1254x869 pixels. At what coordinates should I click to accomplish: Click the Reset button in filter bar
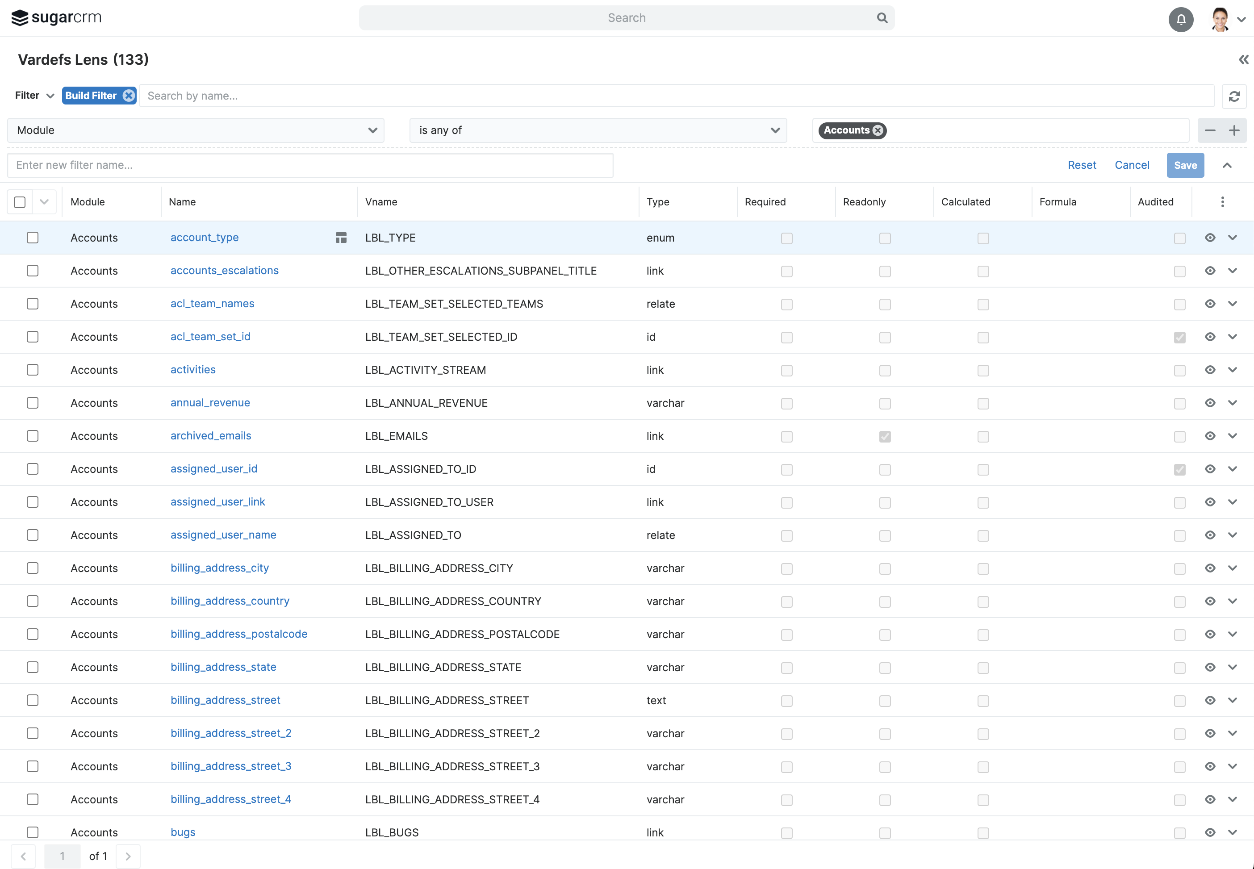[1083, 165]
